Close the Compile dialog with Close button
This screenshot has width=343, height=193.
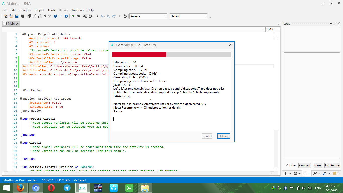(223, 136)
